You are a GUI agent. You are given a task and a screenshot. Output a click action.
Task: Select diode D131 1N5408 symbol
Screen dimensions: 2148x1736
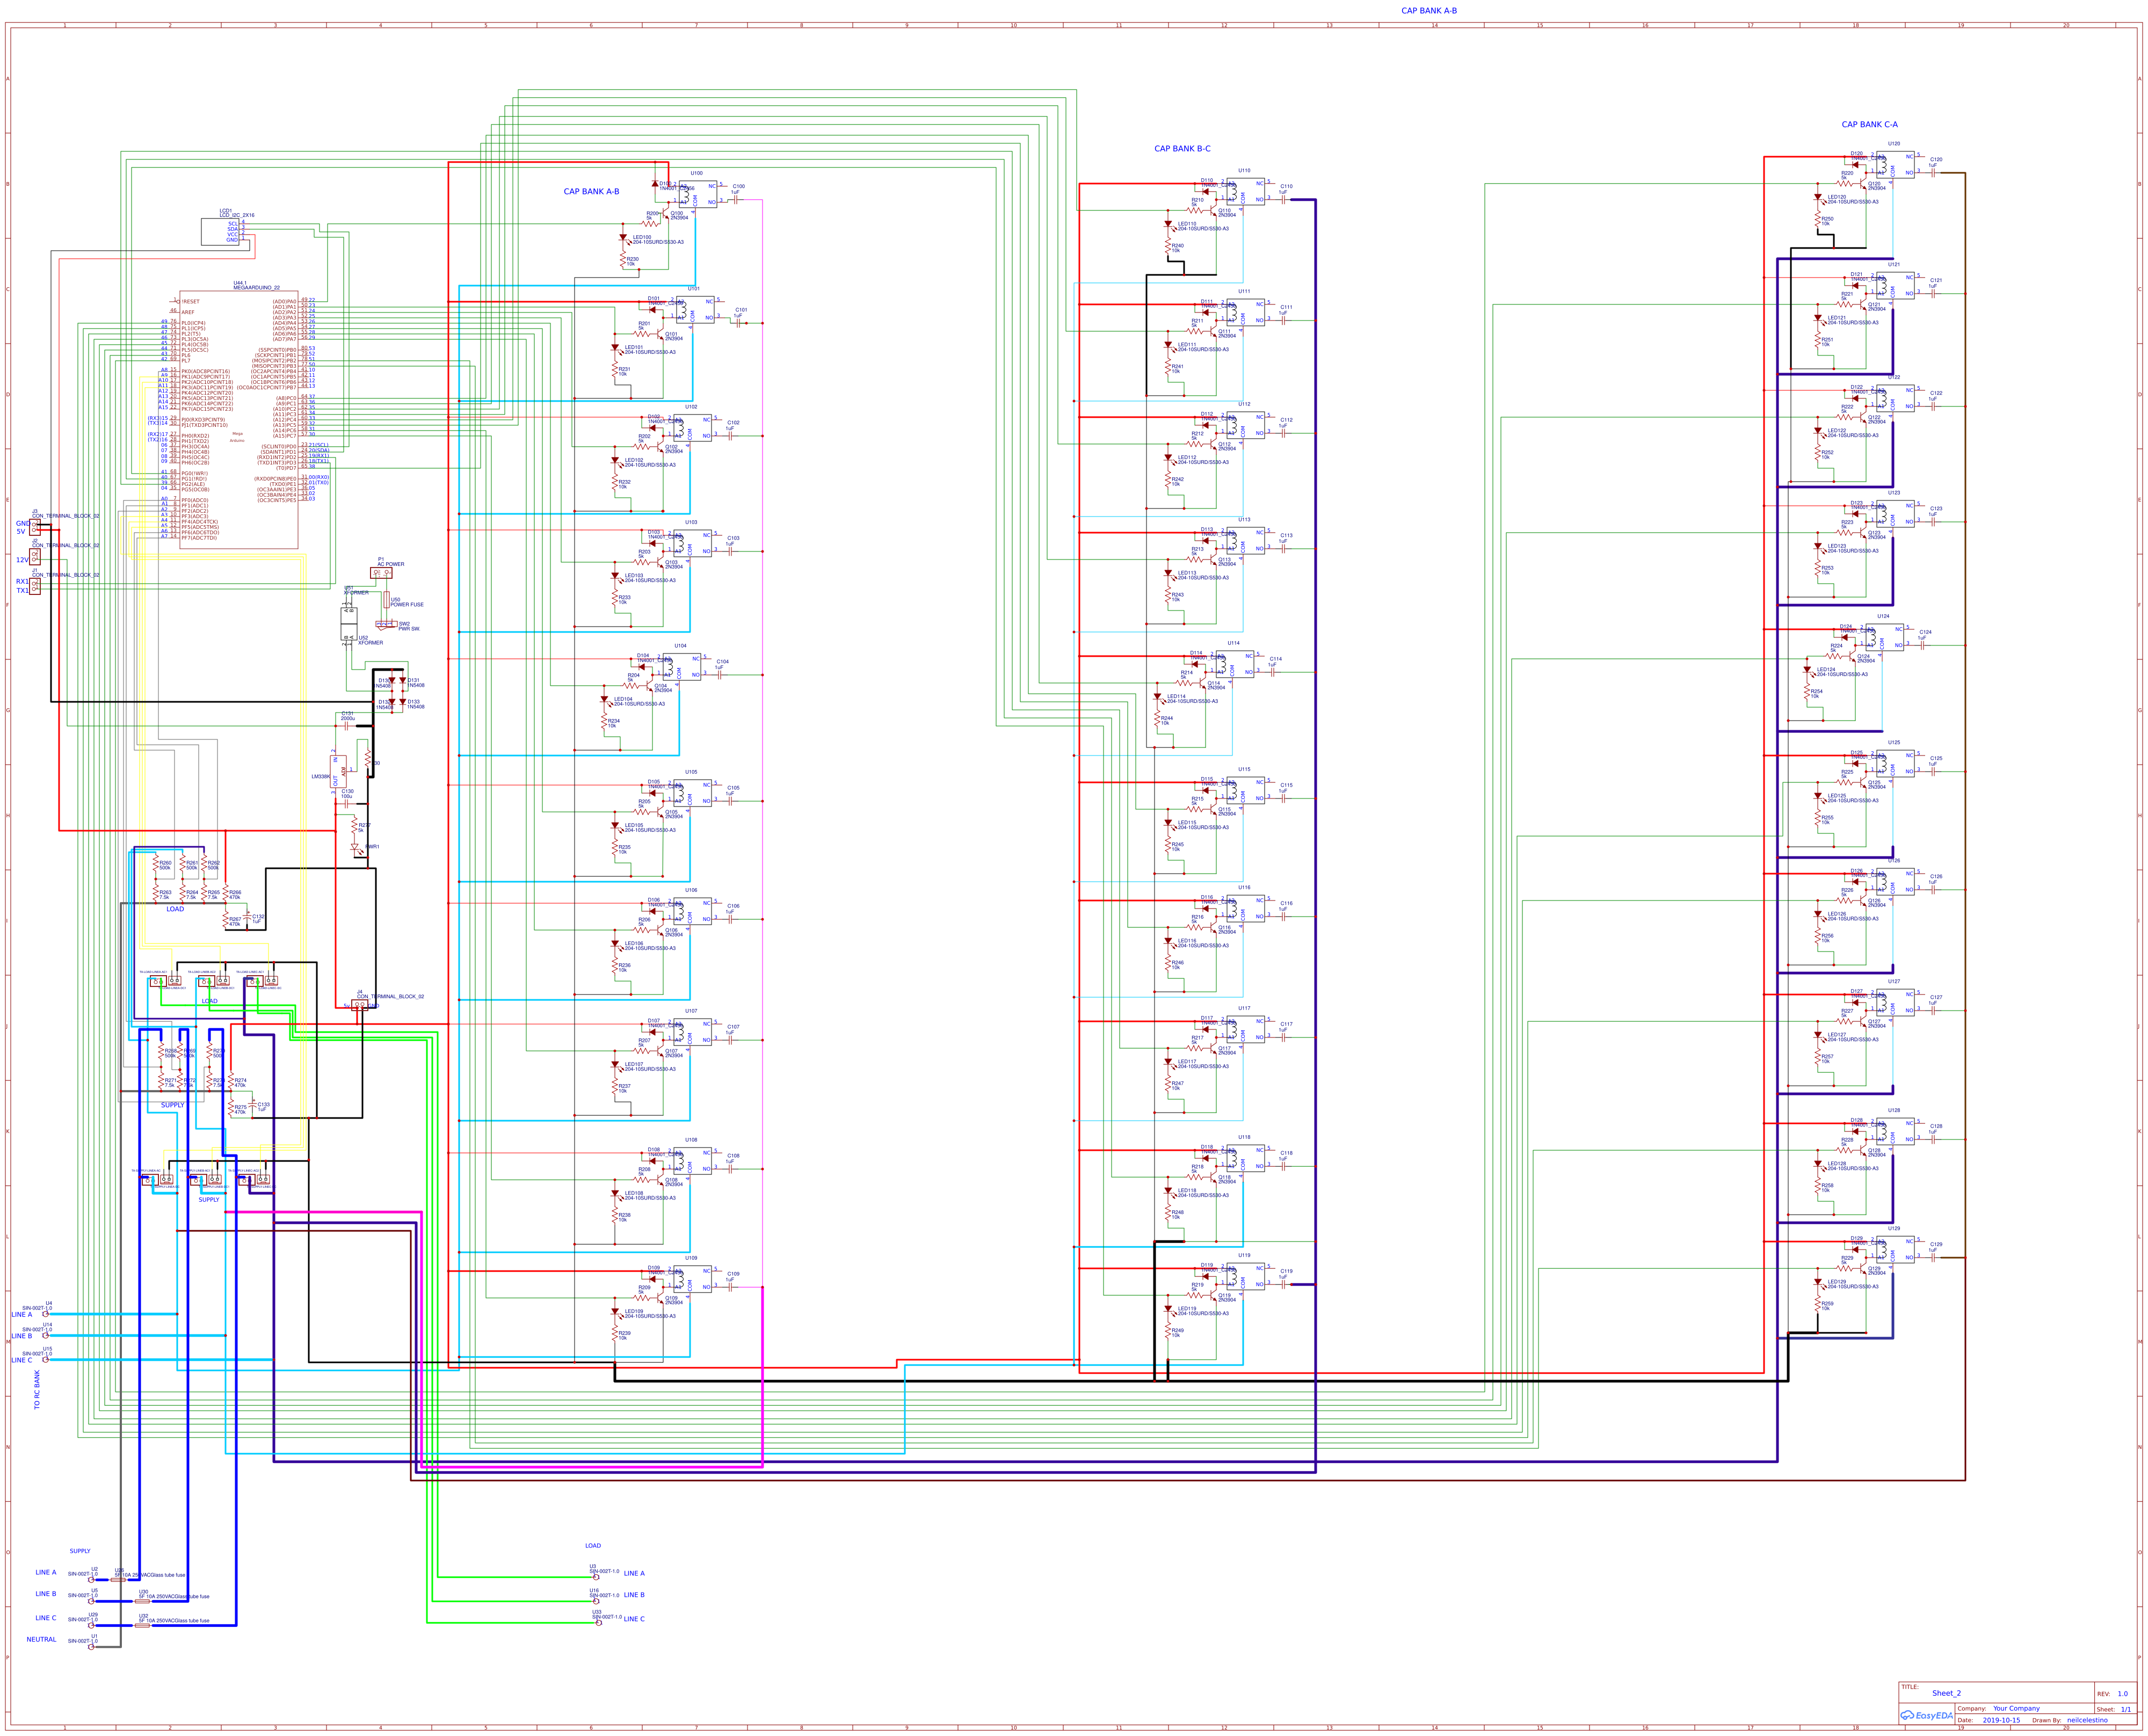403,680
